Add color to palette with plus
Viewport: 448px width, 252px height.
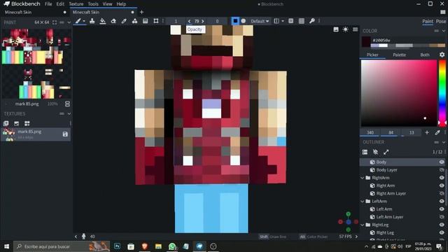click(x=427, y=132)
